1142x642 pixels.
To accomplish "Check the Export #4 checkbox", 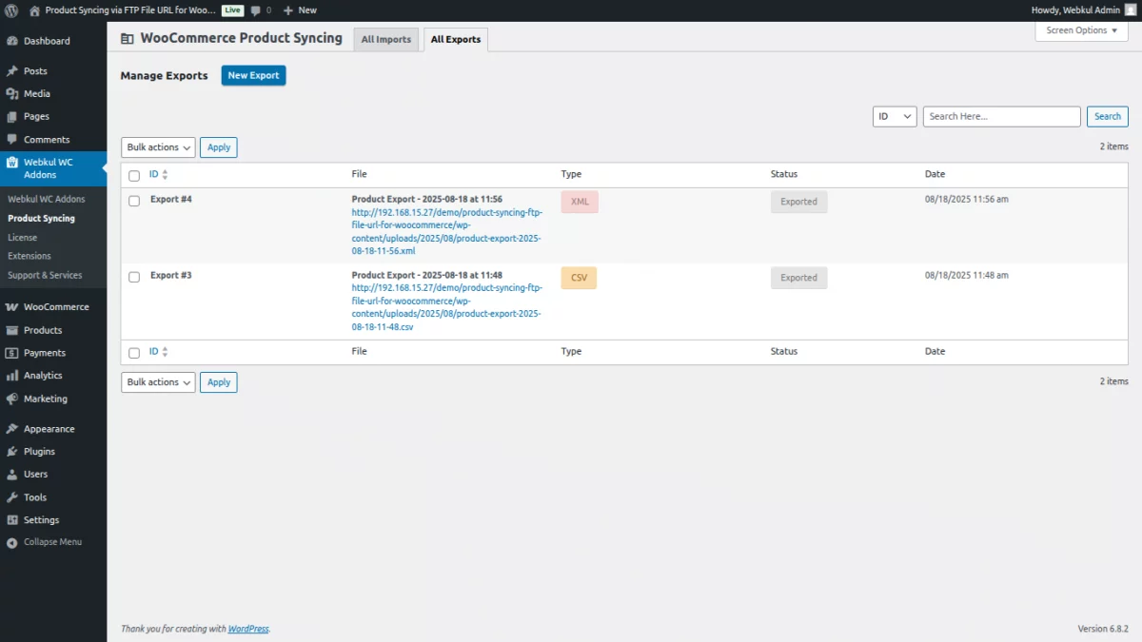I will pyautogui.click(x=133, y=202).
